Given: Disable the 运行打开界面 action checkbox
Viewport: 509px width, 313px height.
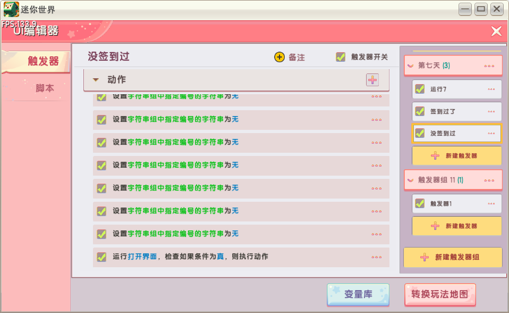Looking at the screenshot, I should click(101, 257).
